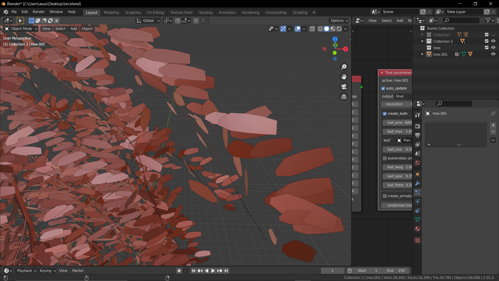Switch to rendered viewport shading
The width and height of the screenshot is (499, 281).
click(339, 29)
